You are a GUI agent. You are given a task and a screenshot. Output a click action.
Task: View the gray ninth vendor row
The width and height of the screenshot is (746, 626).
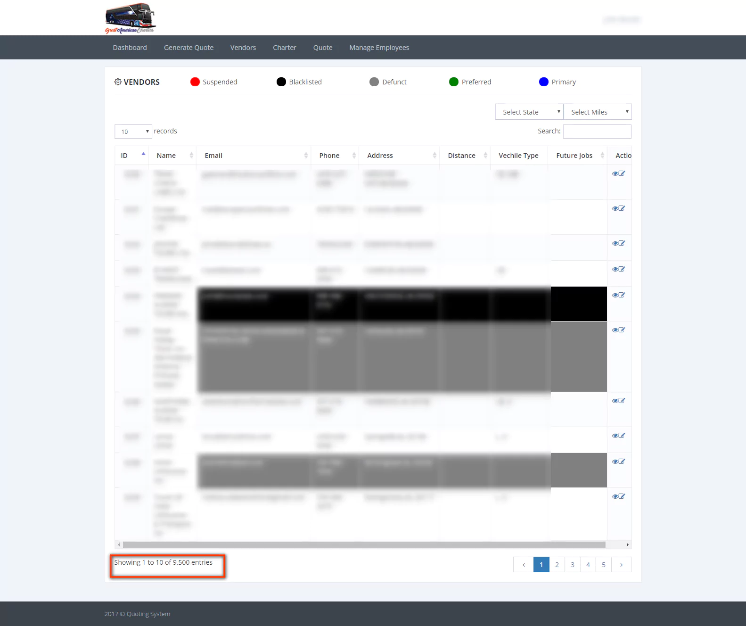coord(615,461)
